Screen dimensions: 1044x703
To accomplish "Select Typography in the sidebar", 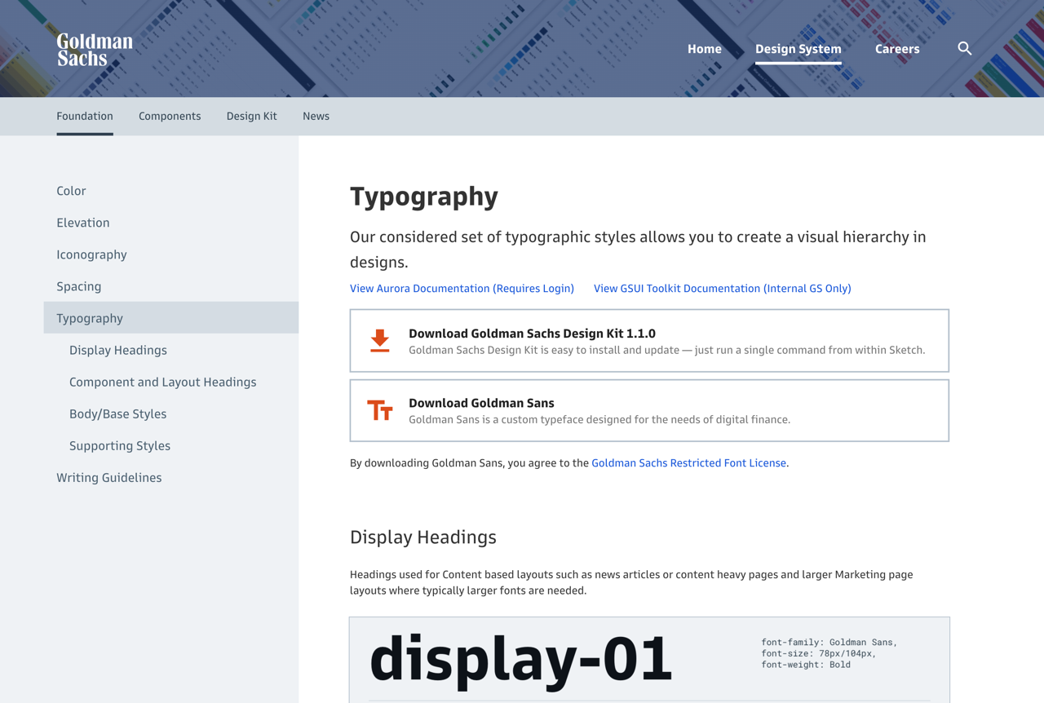I will tap(171, 318).
